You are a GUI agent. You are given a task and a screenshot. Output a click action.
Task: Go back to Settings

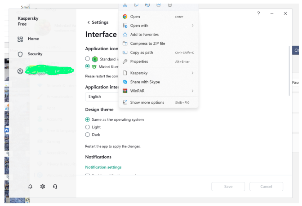(98, 22)
